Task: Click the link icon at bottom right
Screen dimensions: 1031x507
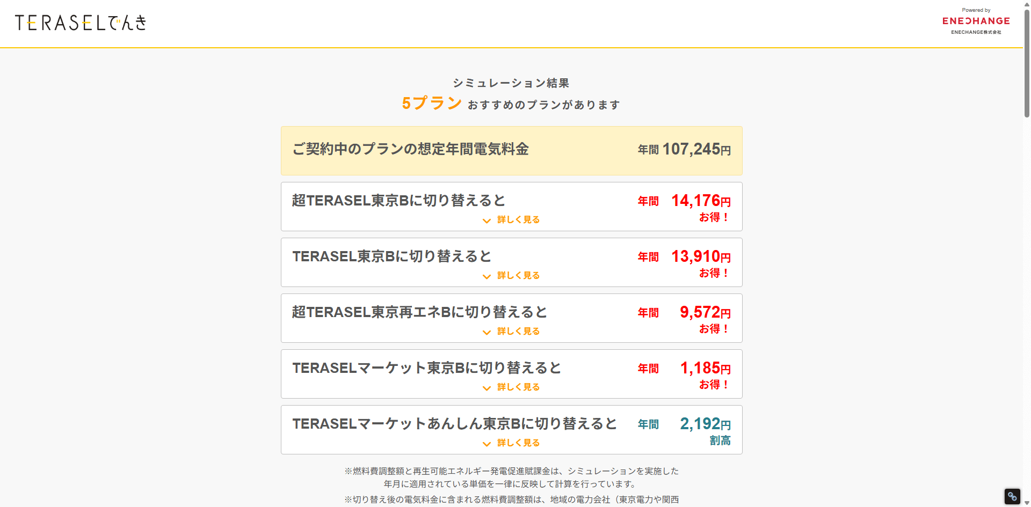Action: click(1012, 496)
